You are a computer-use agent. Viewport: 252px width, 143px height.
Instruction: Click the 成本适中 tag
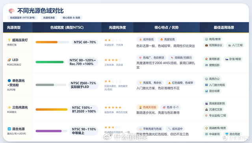tap(175, 129)
